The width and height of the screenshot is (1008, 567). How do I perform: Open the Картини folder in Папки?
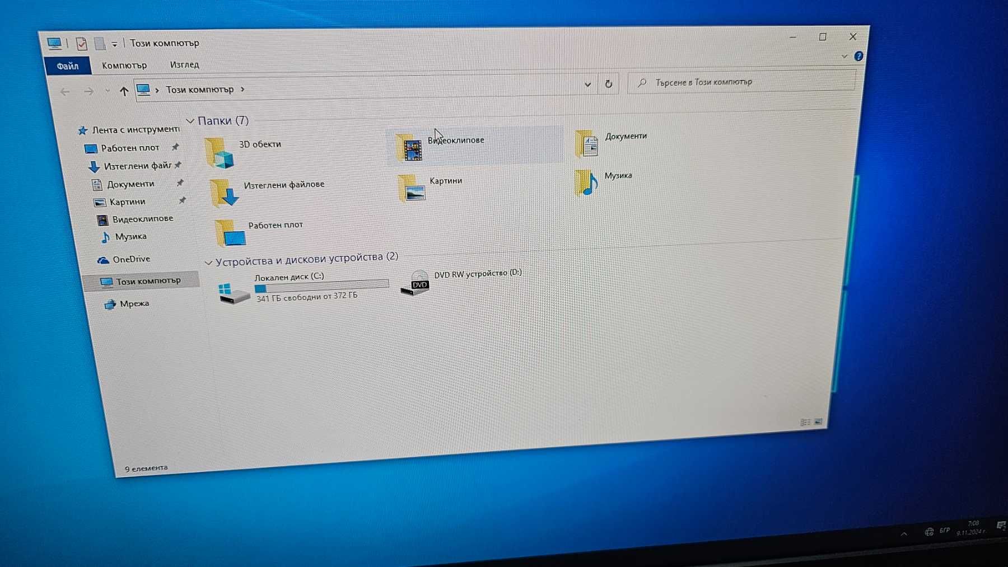431,187
